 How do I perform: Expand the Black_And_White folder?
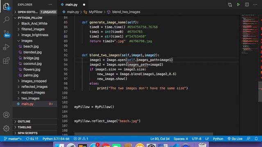point(35,24)
